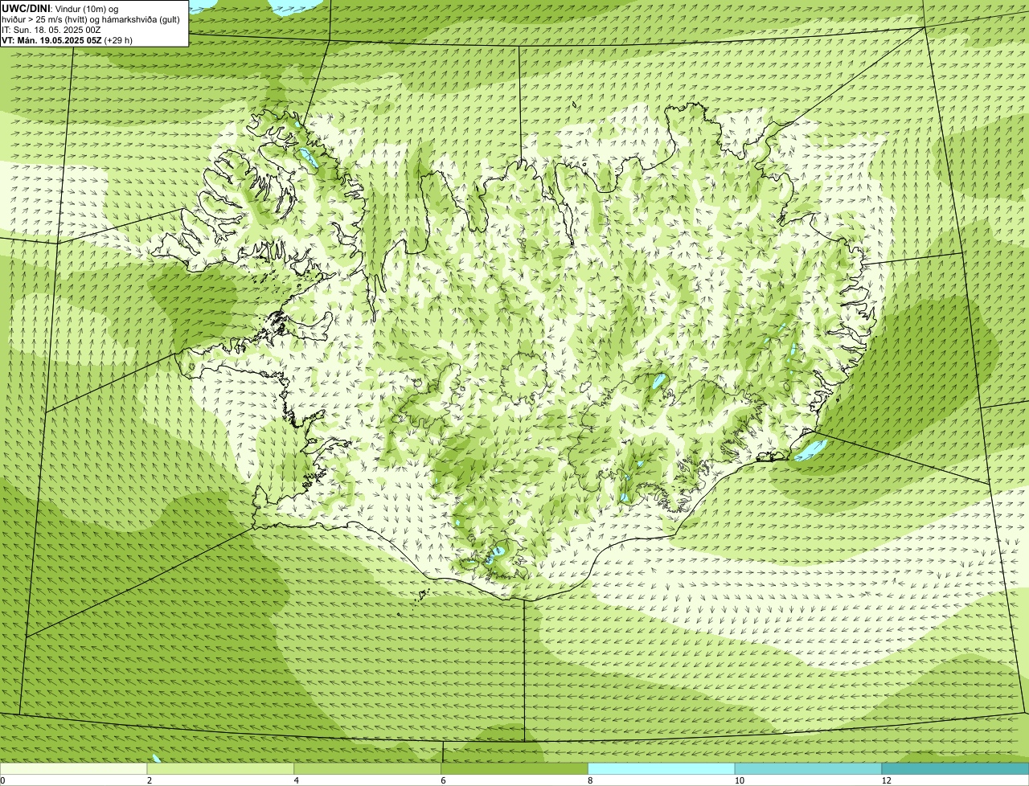Viewport: 1029px width, 786px height.
Task: Click the legend tick label '10'
Action: 739,780
